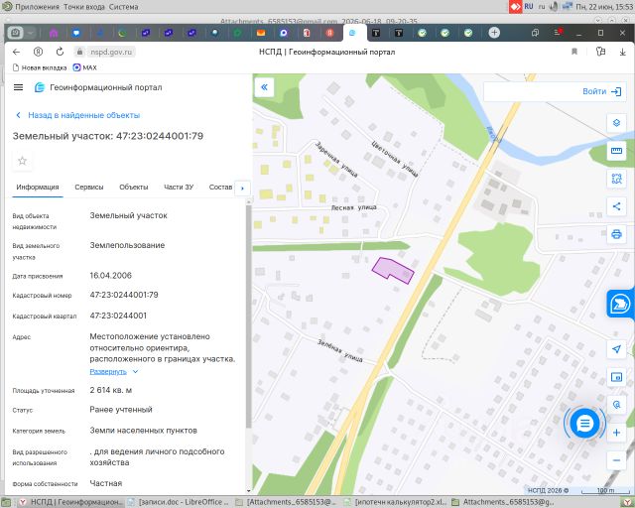Open записи.doc LibreOffice in taskbar

[x=179, y=502]
